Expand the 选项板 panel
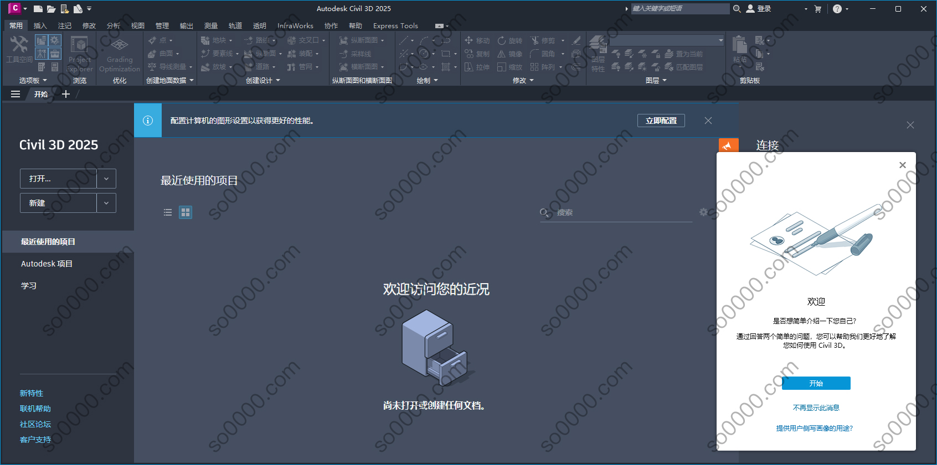The image size is (937, 465). click(x=33, y=80)
